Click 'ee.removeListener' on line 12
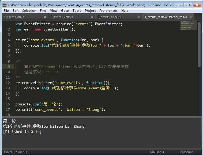Screen dimensions: 203x156 34,83
